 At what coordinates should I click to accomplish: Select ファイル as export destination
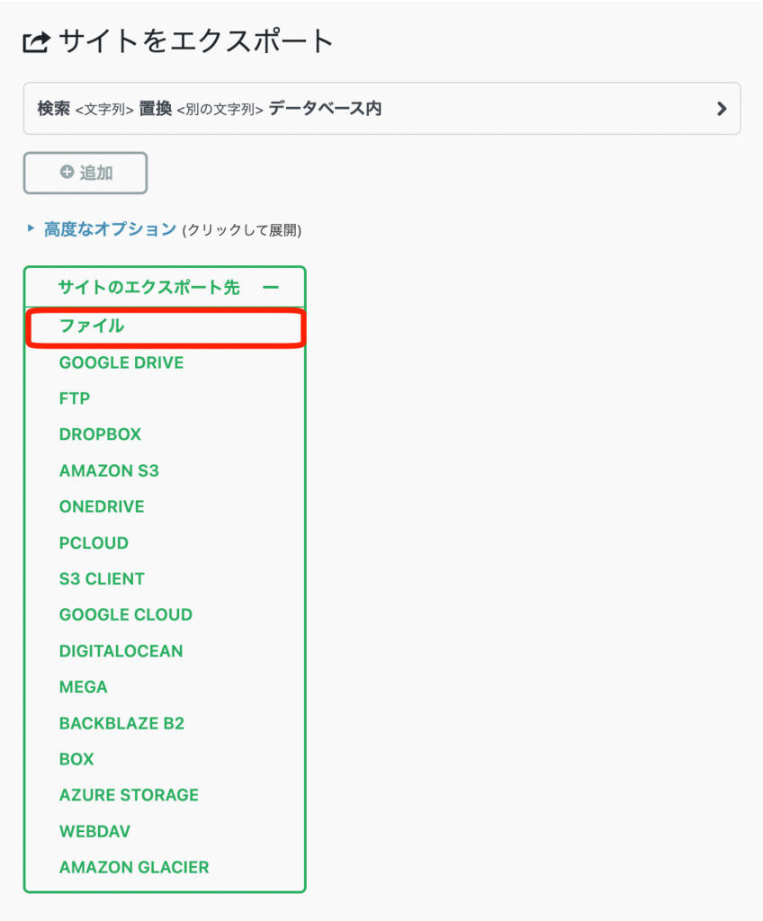click(x=92, y=326)
